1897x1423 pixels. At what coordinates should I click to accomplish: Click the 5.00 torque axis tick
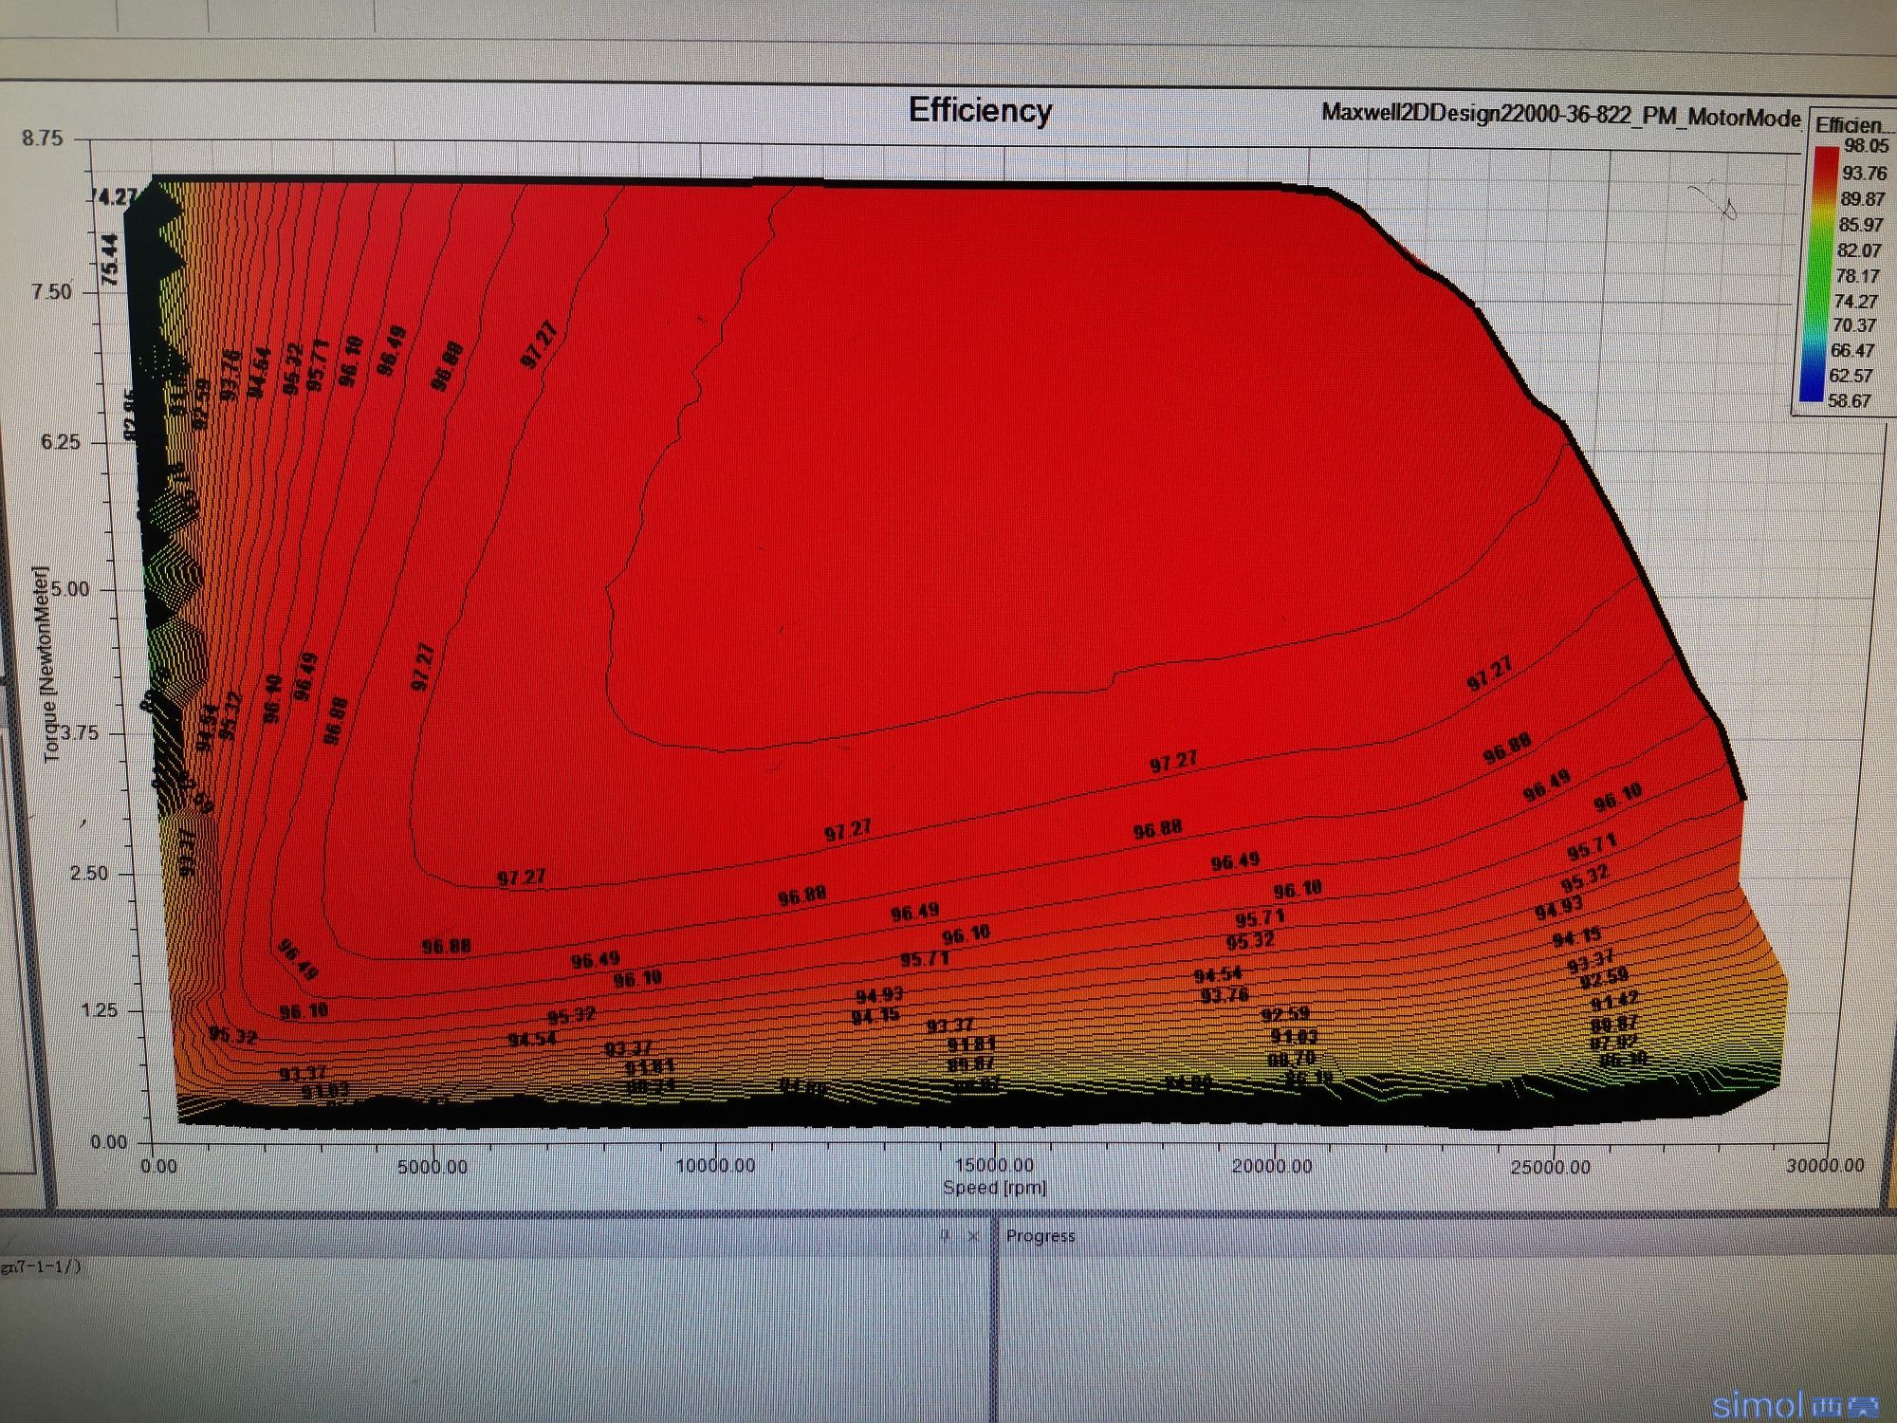point(69,589)
